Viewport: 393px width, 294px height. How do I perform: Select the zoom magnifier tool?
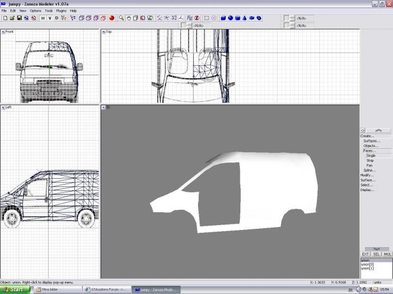[x=121, y=18]
